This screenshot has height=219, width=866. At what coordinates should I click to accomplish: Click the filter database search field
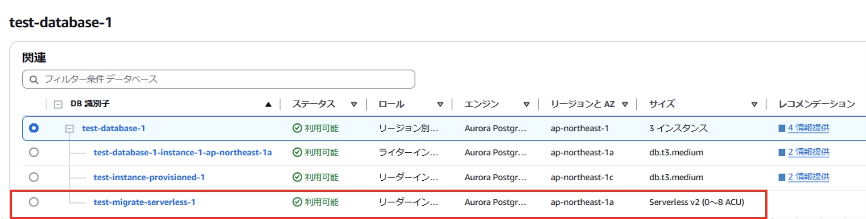[x=219, y=79]
